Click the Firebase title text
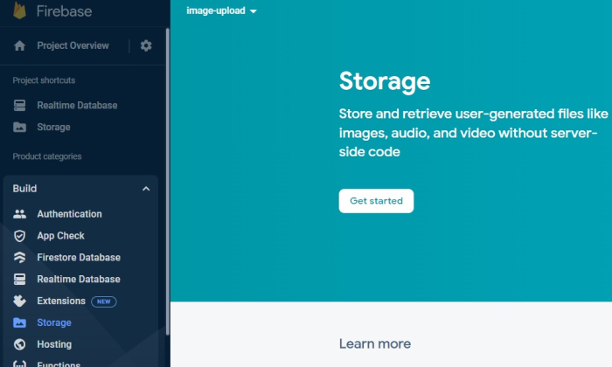 (65, 11)
